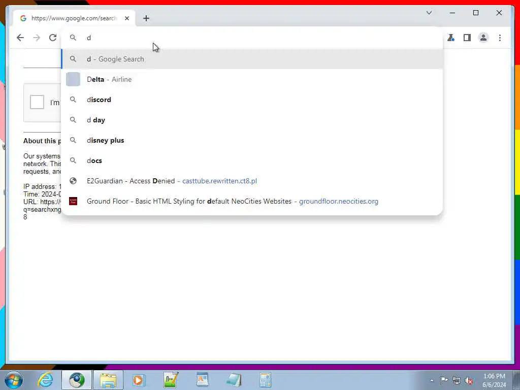This screenshot has width=520, height=390.
Task: Pick the 'discord' search suggestion
Action: pyautogui.click(x=252, y=100)
